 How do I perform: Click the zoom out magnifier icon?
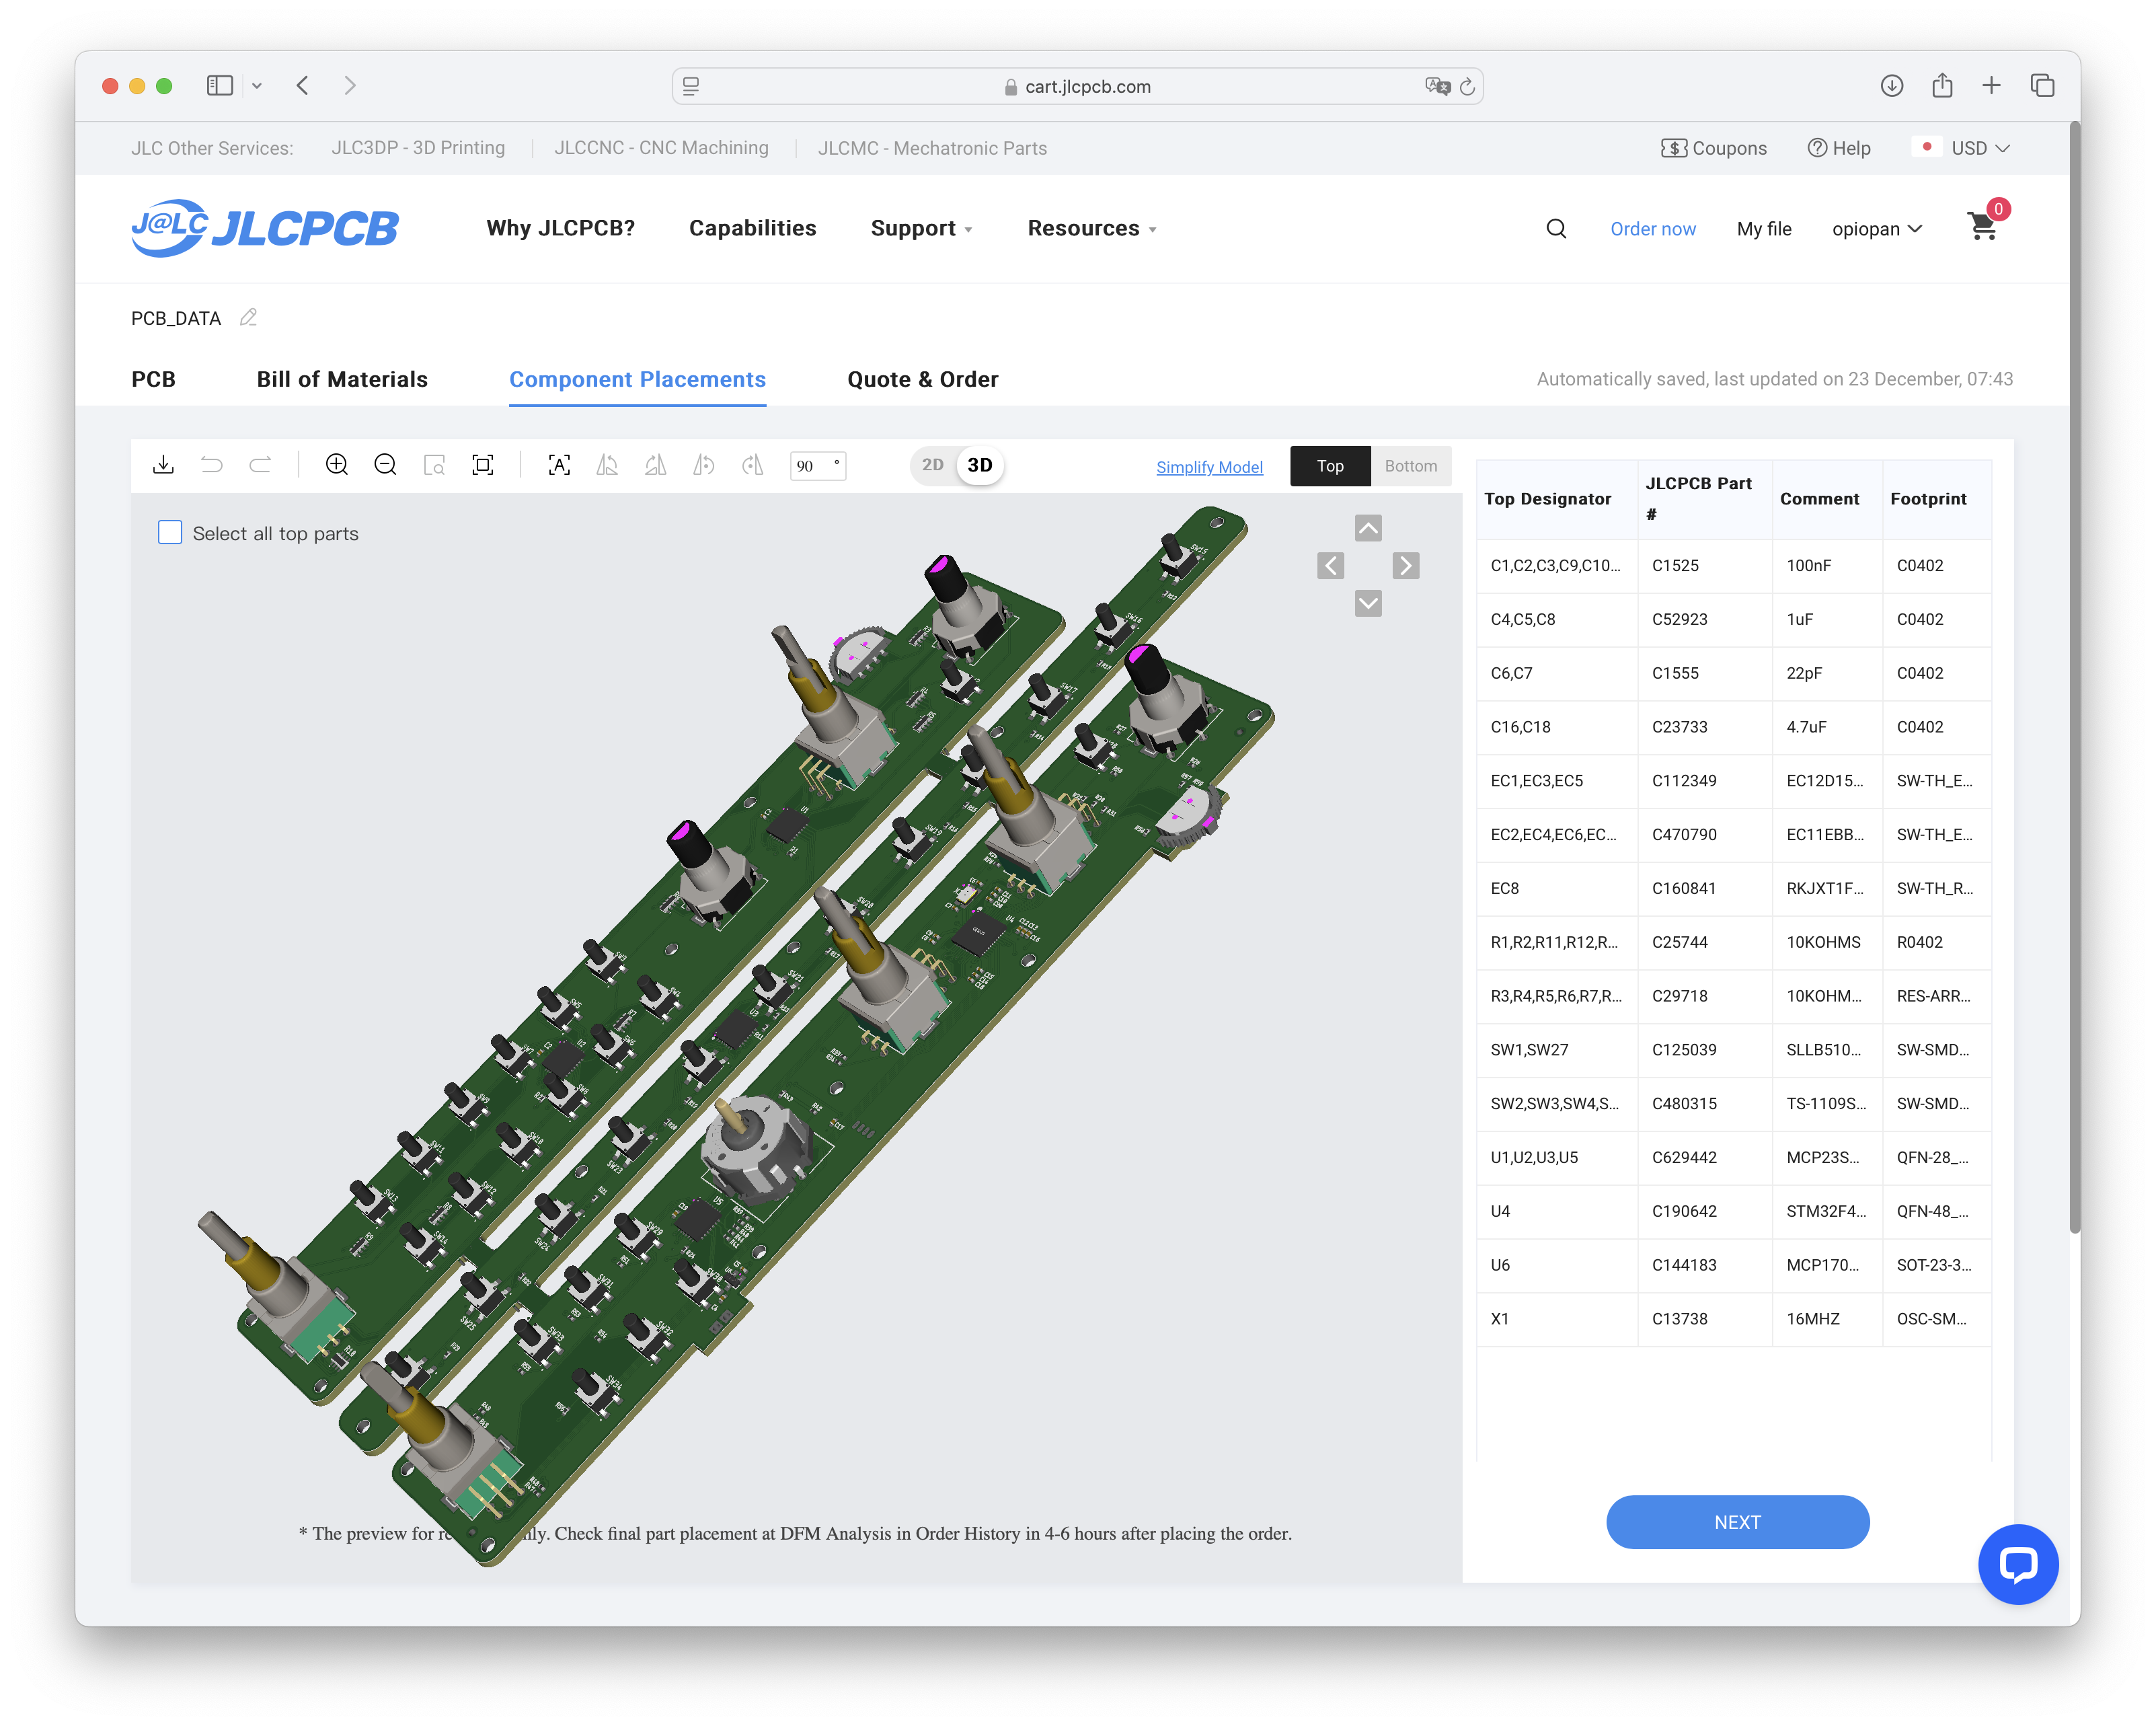point(385,465)
